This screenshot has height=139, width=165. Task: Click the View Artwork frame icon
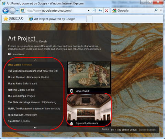pyautogui.click(x=71, y=91)
